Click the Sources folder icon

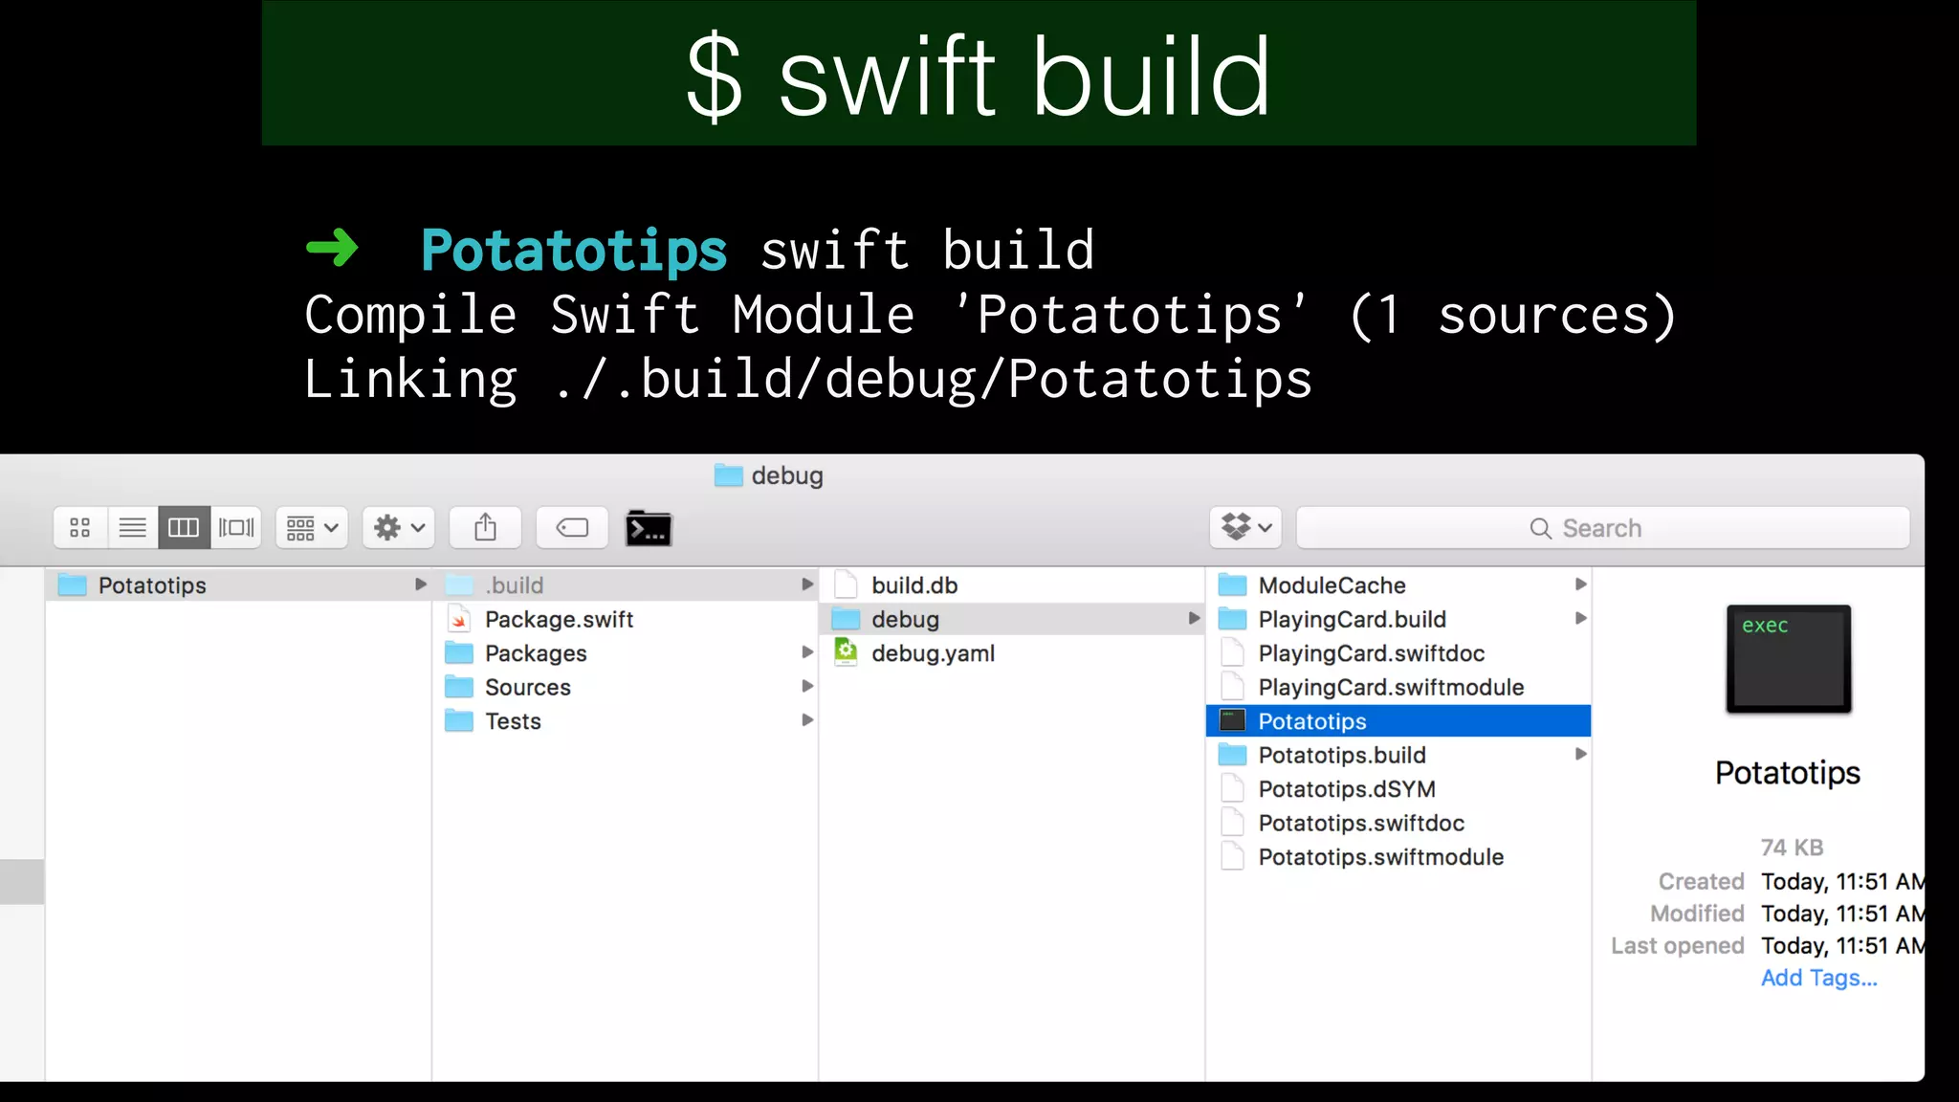[x=459, y=687]
